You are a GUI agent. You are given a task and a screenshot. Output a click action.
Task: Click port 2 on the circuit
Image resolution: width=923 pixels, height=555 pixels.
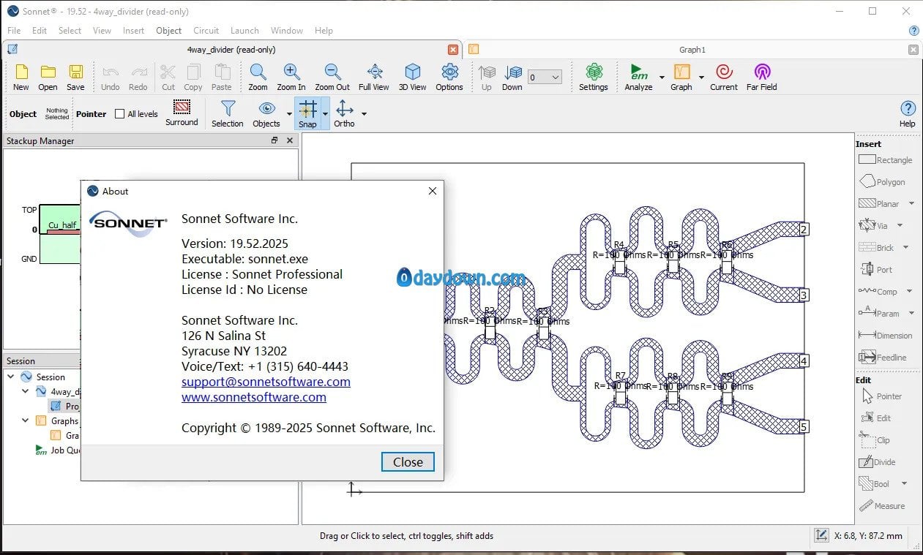click(804, 230)
